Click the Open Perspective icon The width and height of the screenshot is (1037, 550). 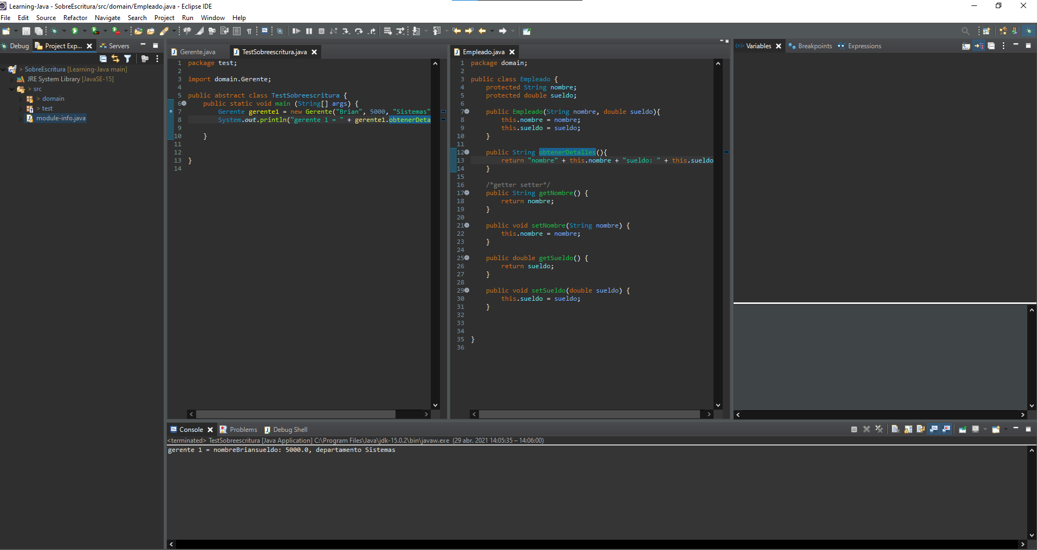click(x=986, y=31)
